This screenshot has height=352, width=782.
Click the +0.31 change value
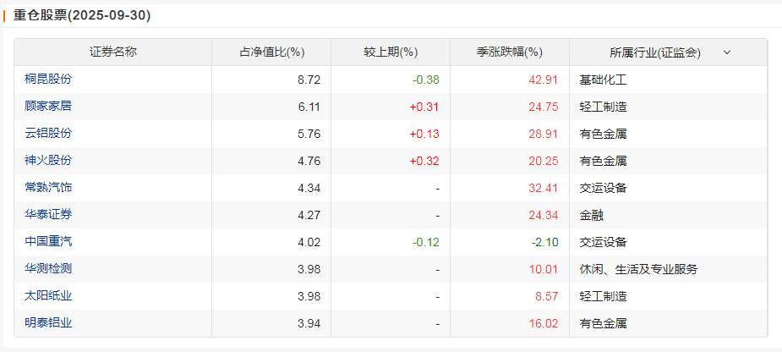tap(424, 107)
